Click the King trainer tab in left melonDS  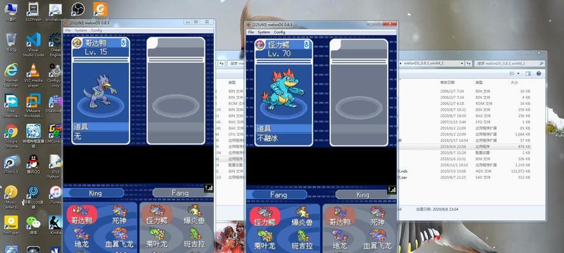coord(96,193)
